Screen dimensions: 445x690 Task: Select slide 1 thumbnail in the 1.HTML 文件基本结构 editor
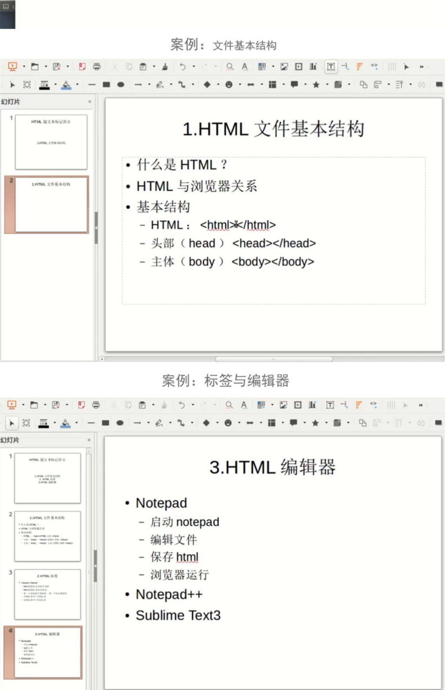pyautogui.click(x=51, y=142)
